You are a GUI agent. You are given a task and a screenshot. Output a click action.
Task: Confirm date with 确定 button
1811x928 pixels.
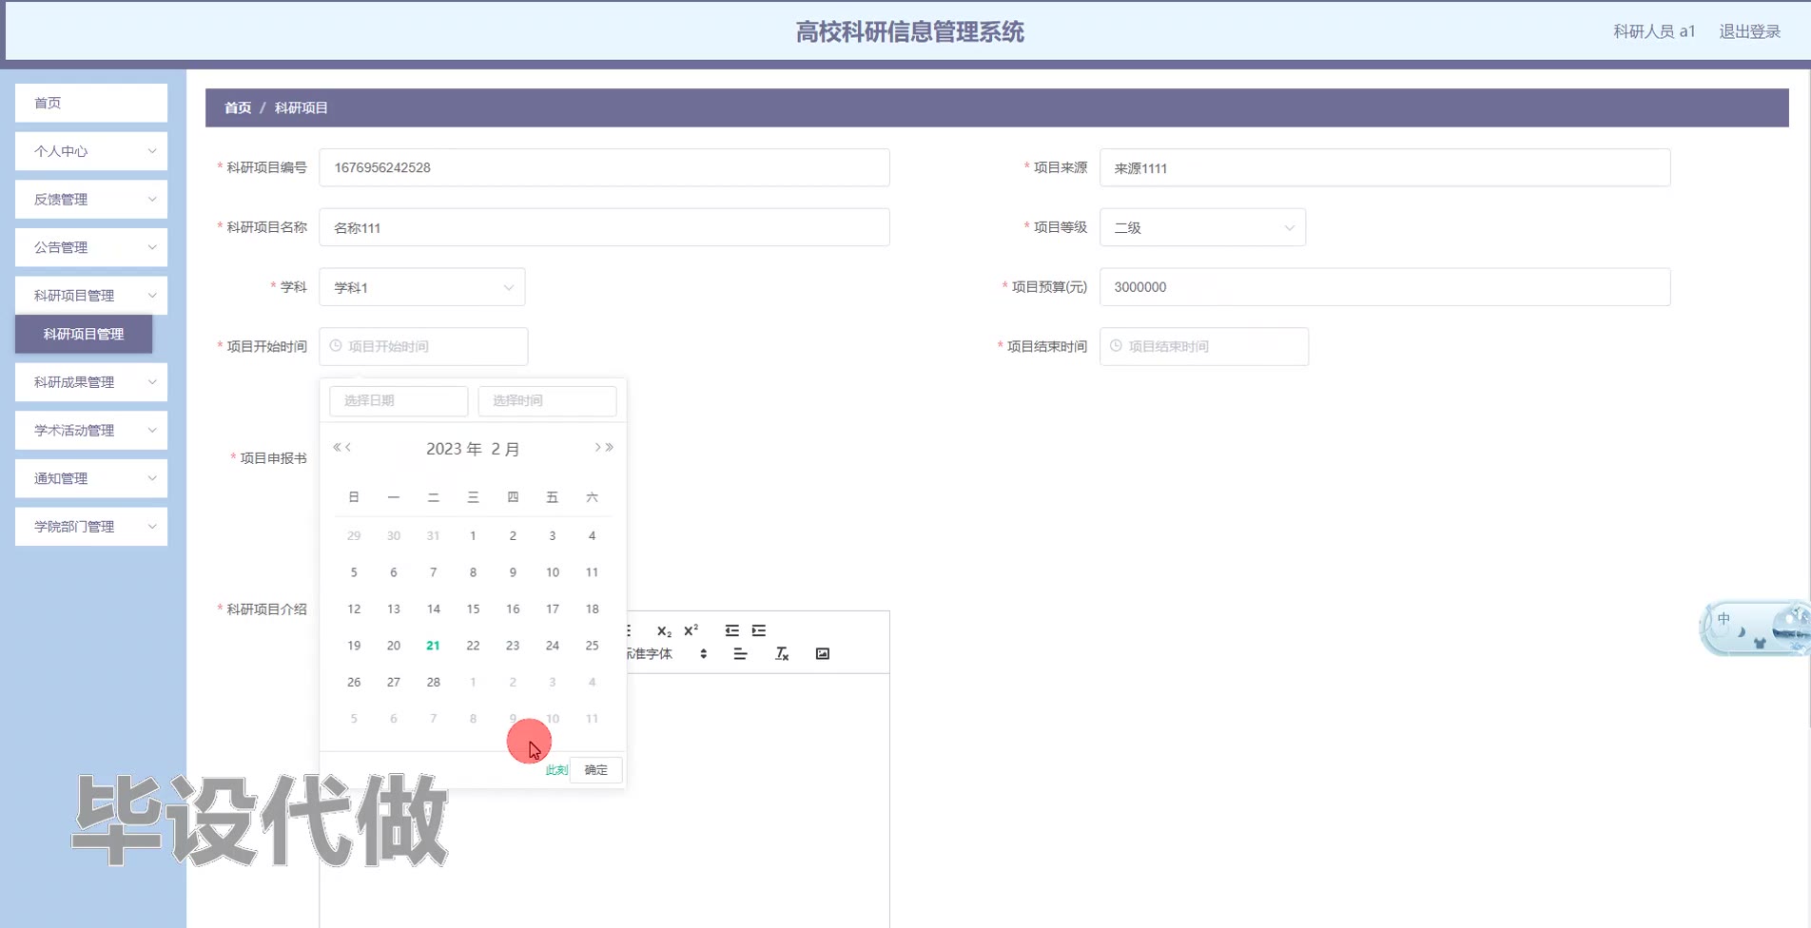click(596, 770)
